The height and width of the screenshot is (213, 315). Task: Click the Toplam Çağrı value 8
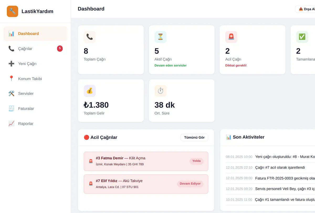86,51
